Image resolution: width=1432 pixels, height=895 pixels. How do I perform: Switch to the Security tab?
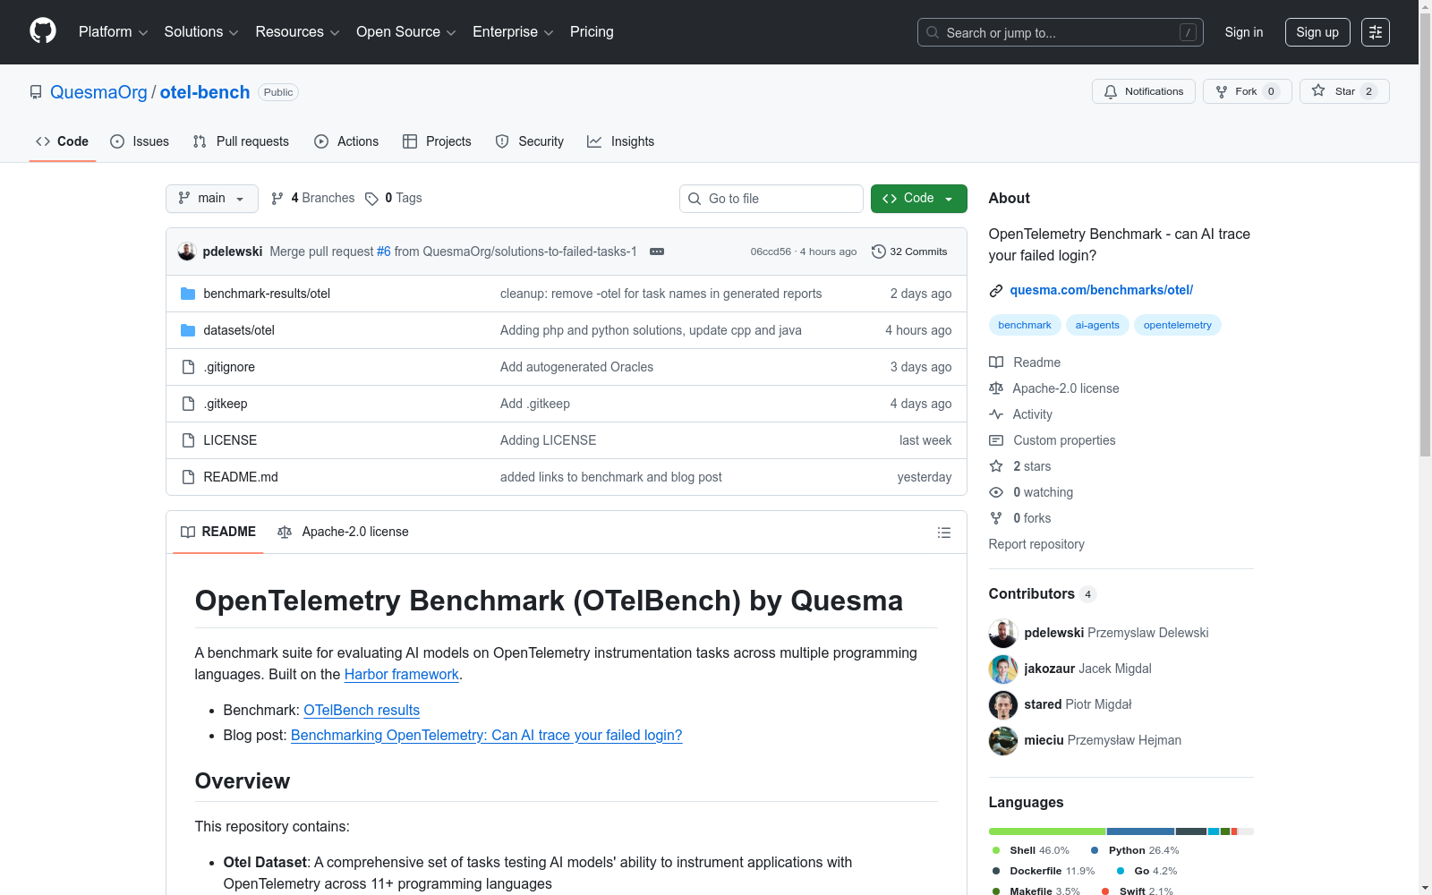coord(530,141)
